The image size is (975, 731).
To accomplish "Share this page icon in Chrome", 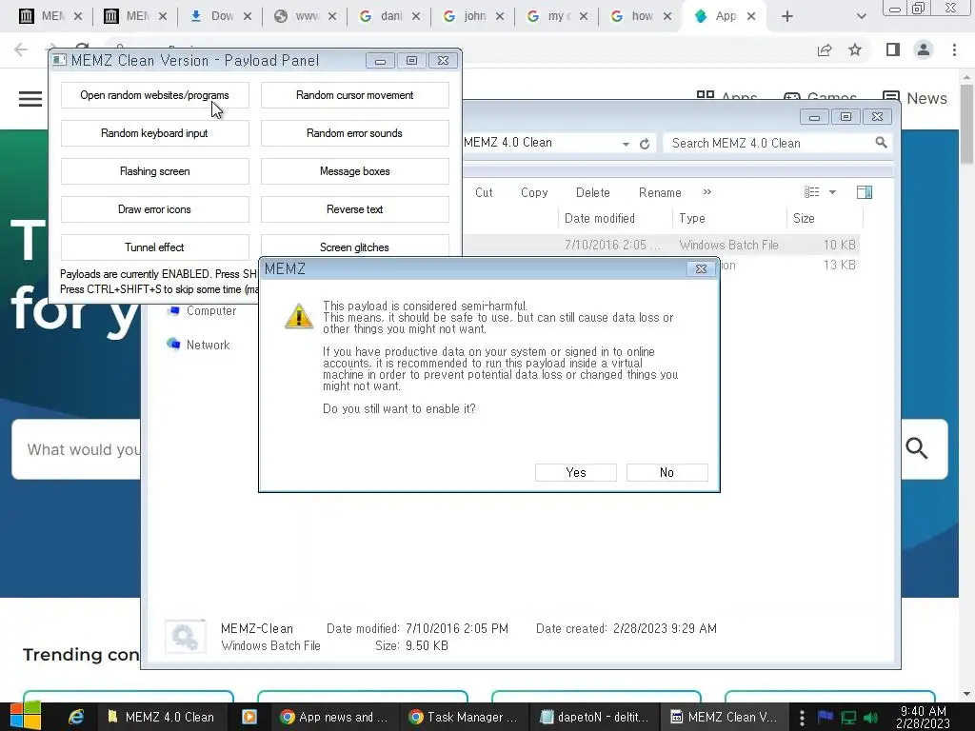I will 825,49.
